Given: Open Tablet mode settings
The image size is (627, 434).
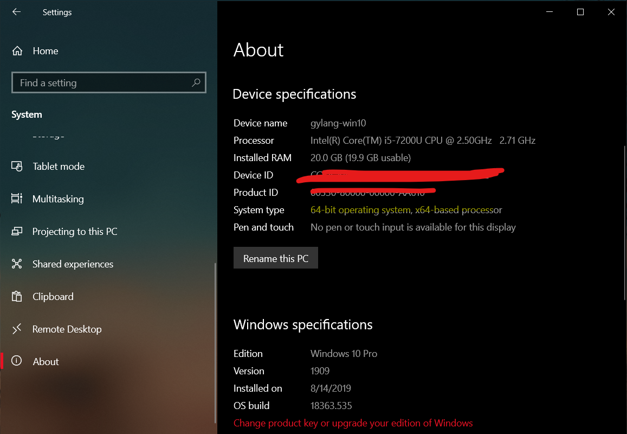Looking at the screenshot, I should point(109,166).
